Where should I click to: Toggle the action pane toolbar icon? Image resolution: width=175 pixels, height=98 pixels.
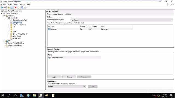(x=25, y=7)
